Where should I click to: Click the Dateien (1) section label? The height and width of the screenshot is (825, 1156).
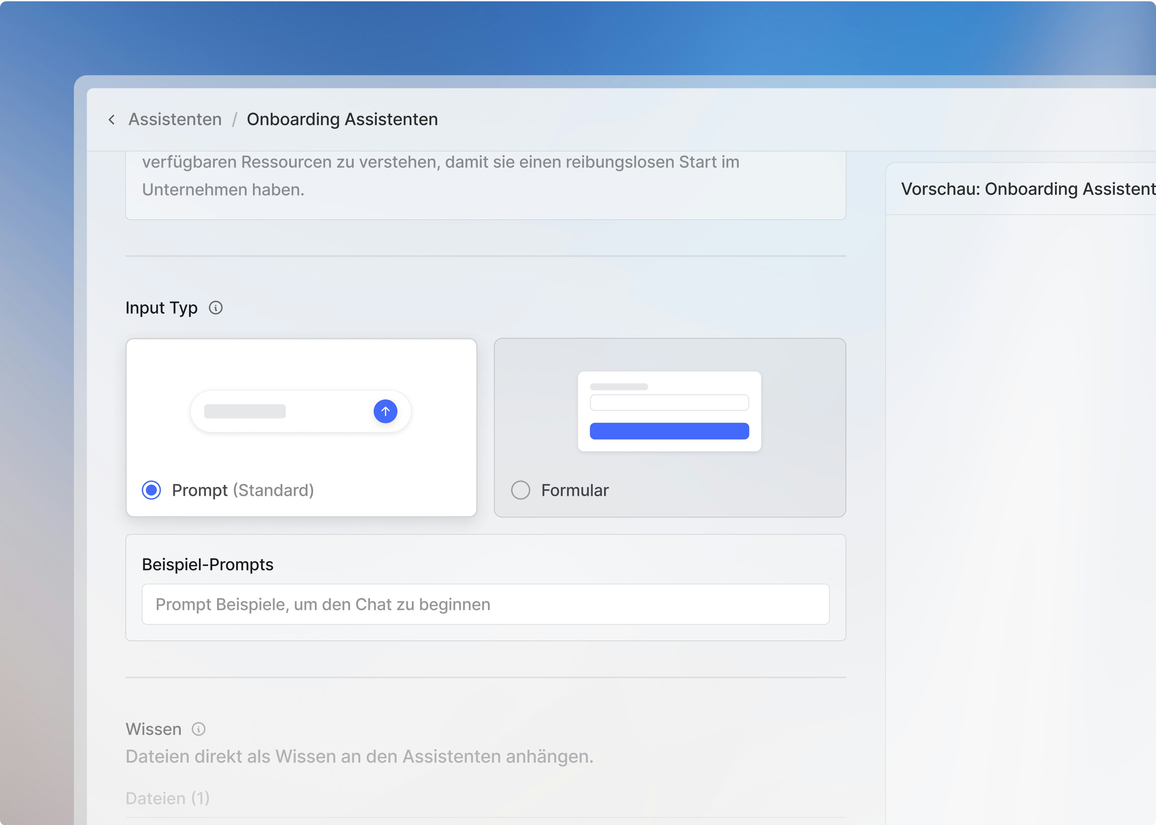[168, 799]
